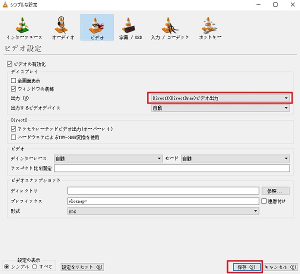The height and width of the screenshot is (274, 300).
Task: Toggle the ビデオの有効化 checkbox
Action: (9, 64)
